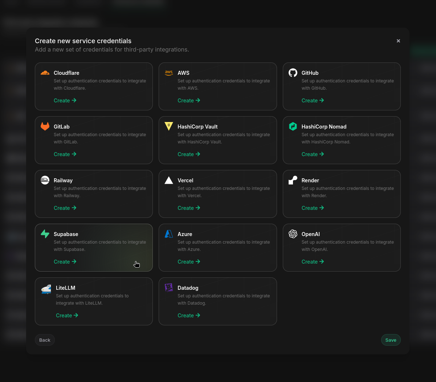This screenshot has width=436, height=382.
Task: Select the Cloudflare card title
Action: (66, 73)
